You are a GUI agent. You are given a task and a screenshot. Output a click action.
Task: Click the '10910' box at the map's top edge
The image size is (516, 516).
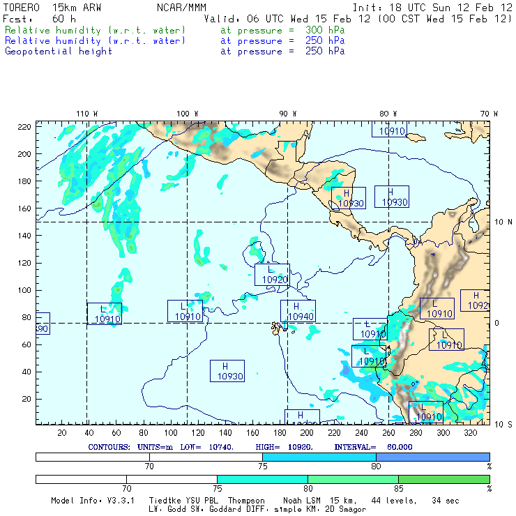(389, 129)
